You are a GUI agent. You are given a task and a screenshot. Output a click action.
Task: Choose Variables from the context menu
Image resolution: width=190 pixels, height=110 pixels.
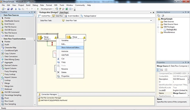click(70, 40)
